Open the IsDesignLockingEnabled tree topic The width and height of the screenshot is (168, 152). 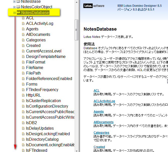(48, 134)
